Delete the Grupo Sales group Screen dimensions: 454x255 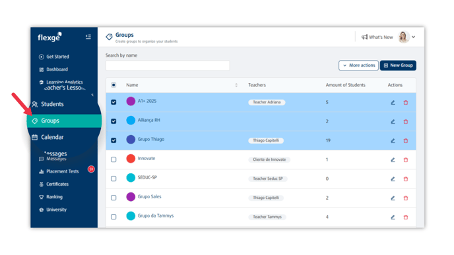(406, 198)
